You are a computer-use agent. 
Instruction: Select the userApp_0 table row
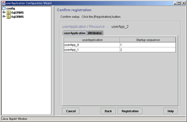point(120,45)
